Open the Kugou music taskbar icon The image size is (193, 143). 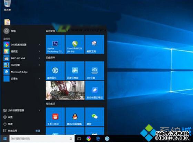click(x=107, y=139)
